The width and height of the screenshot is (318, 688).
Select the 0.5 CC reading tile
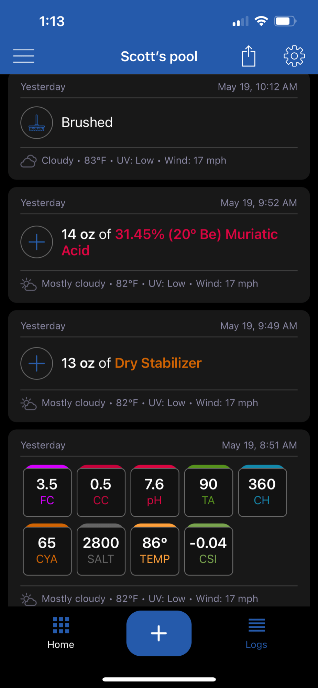click(101, 491)
